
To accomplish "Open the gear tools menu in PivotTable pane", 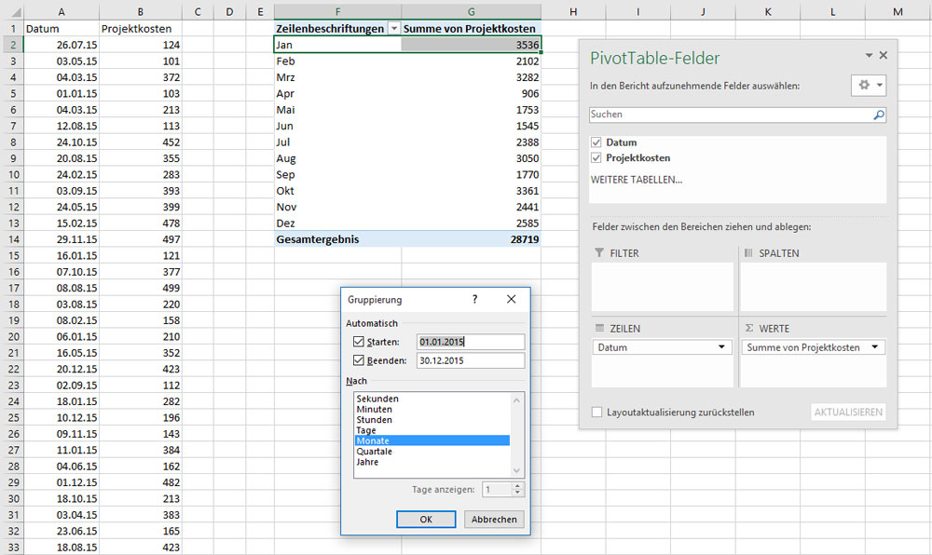I will point(868,85).
